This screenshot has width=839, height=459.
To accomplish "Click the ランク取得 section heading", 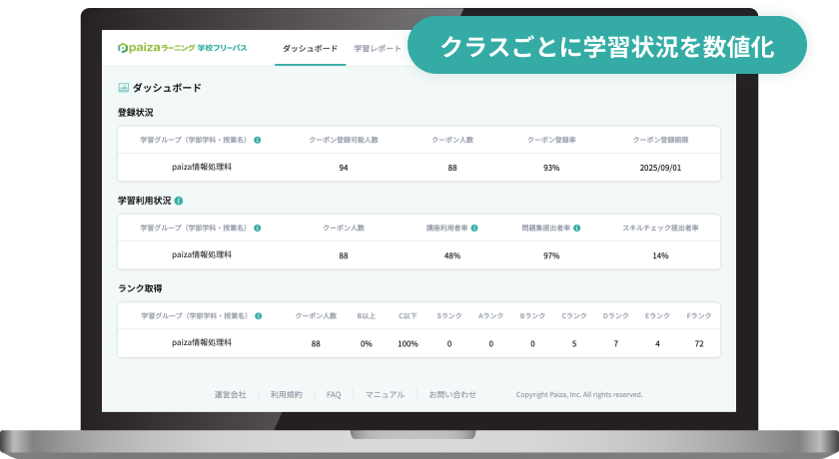I will [140, 288].
